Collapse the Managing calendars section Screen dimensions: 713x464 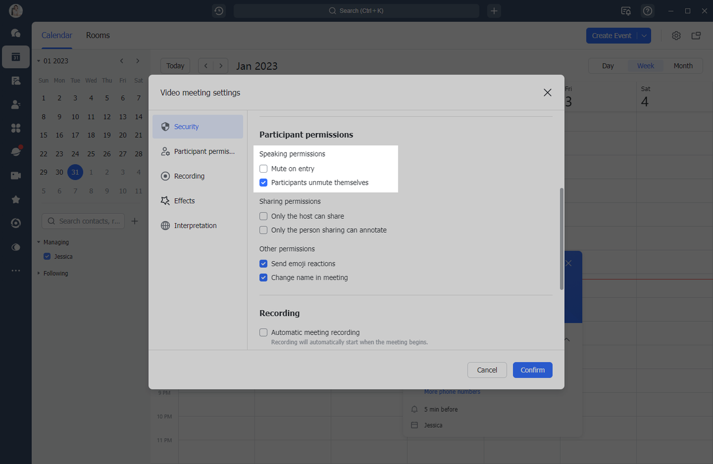tap(39, 242)
